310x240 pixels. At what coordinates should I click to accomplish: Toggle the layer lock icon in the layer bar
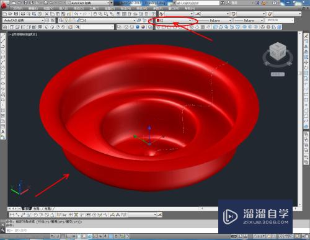point(79,20)
